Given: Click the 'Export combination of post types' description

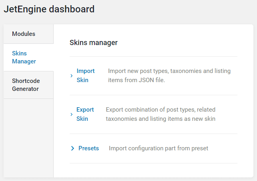Looking at the screenshot, I should tap(161, 114).
